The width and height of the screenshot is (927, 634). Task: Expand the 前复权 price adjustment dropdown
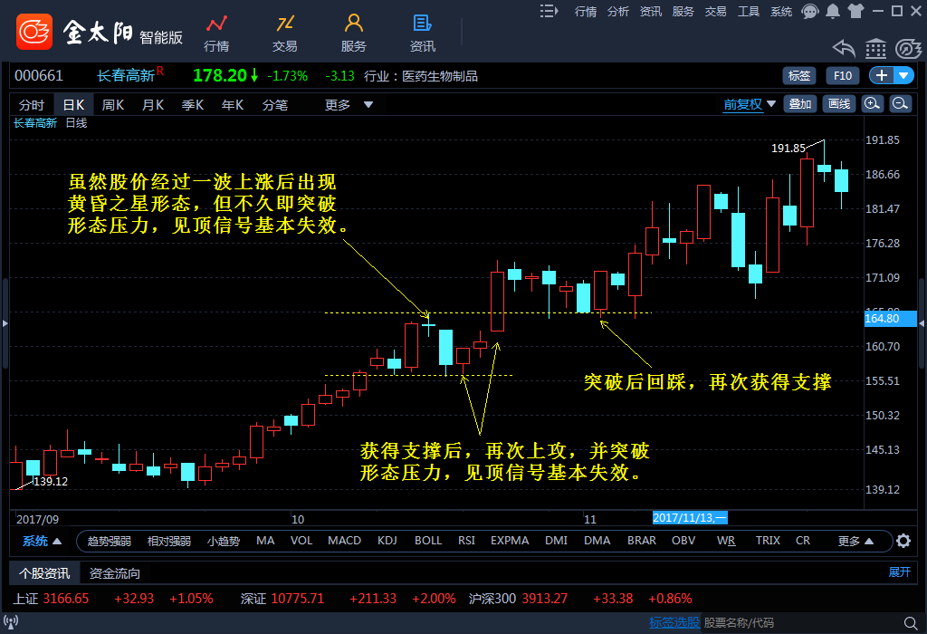click(750, 104)
